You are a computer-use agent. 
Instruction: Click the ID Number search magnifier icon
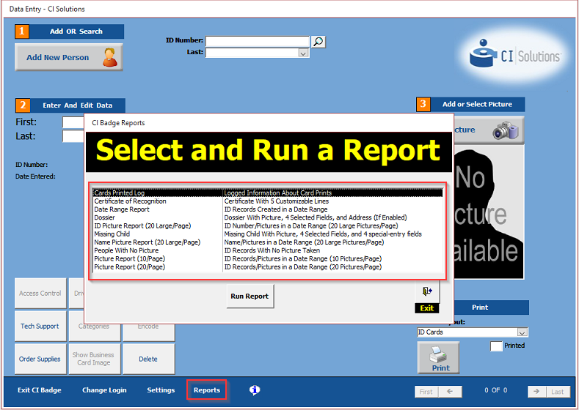(318, 42)
